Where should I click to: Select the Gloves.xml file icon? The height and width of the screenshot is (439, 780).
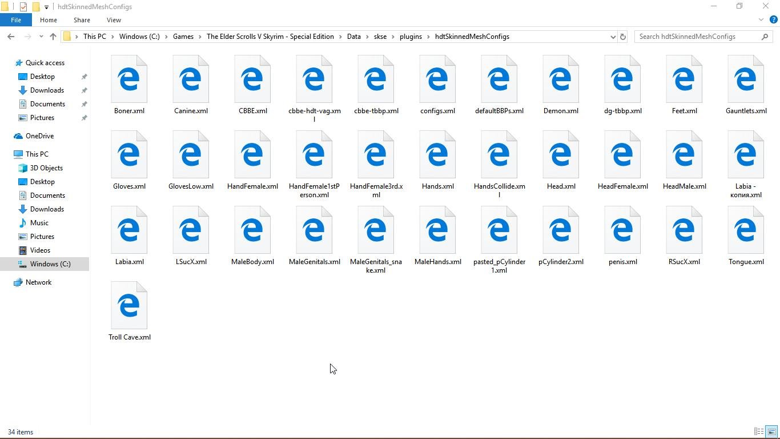click(x=129, y=155)
